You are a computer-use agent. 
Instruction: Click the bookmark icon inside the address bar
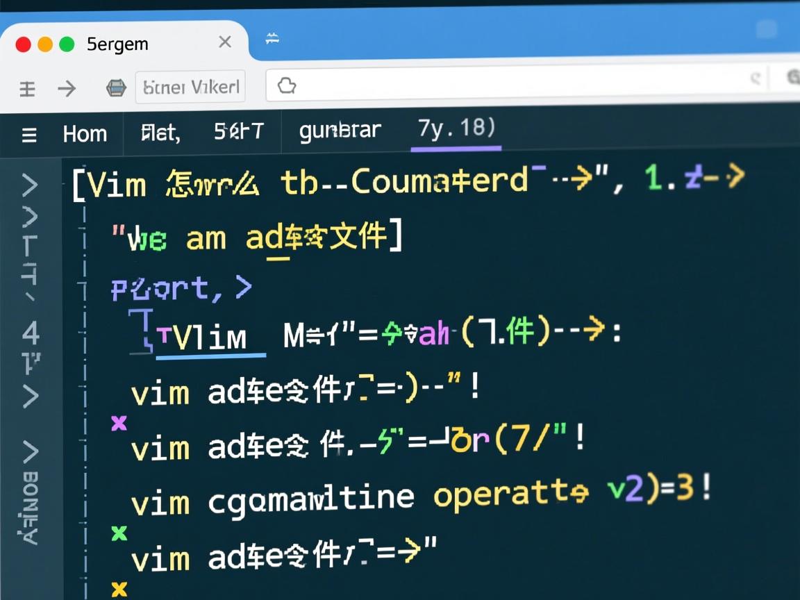pos(285,85)
